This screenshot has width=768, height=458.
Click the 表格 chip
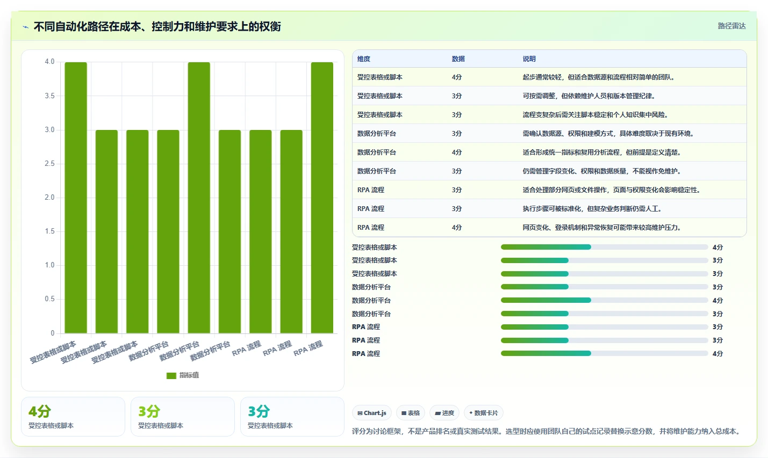coord(411,413)
